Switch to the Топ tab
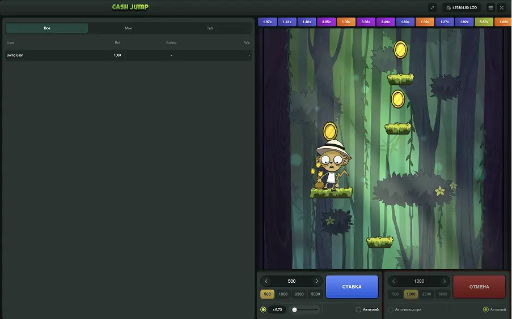 pos(210,28)
